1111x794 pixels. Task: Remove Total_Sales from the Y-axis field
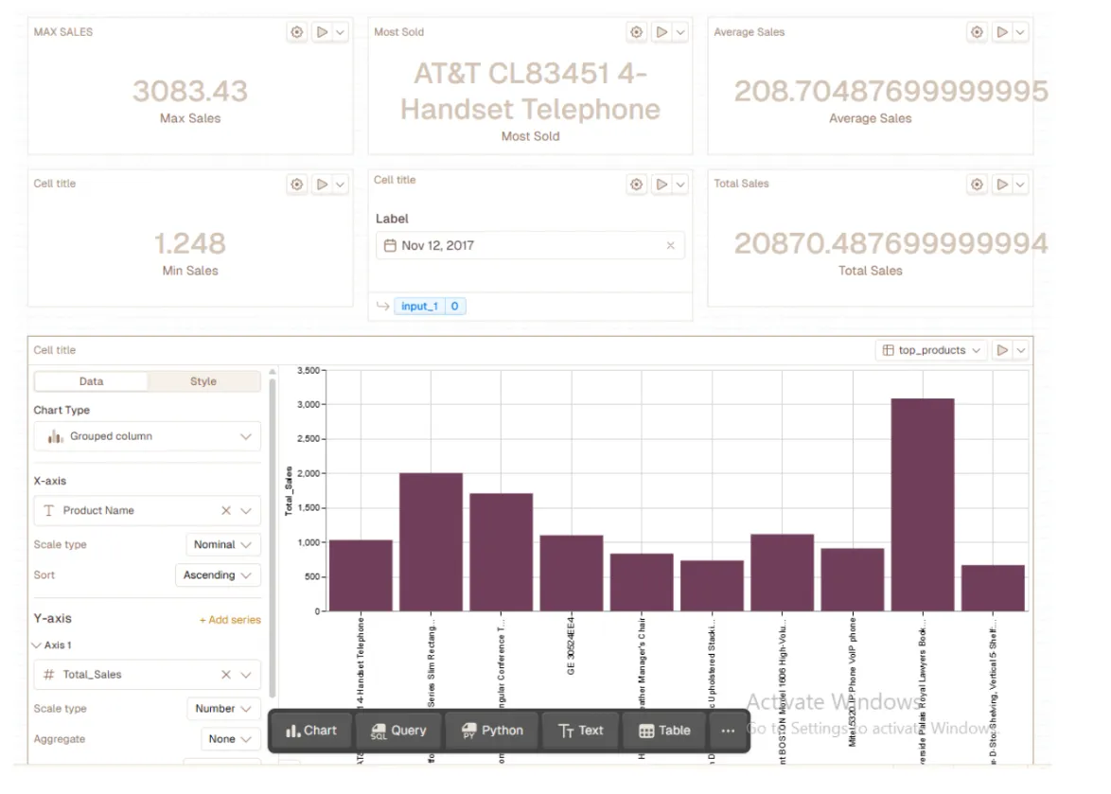[226, 675]
